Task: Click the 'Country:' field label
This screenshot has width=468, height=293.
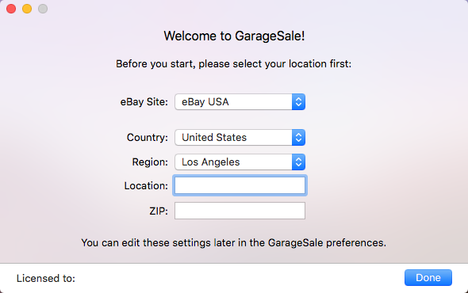Action: click(x=148, y=138)
